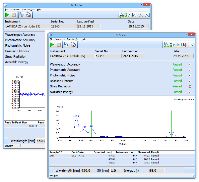Open the File menu in front window
Viewport: 199px width, 182px height.
[x=51, y=39]
